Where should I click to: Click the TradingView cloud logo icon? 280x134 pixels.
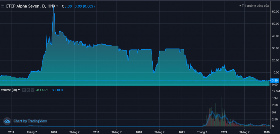pyautogui.click(x=7, y=121)
